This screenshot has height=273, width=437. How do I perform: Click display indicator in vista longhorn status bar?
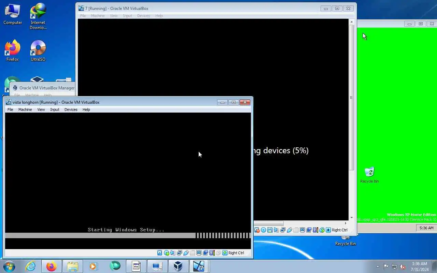(x=199, y=253)
